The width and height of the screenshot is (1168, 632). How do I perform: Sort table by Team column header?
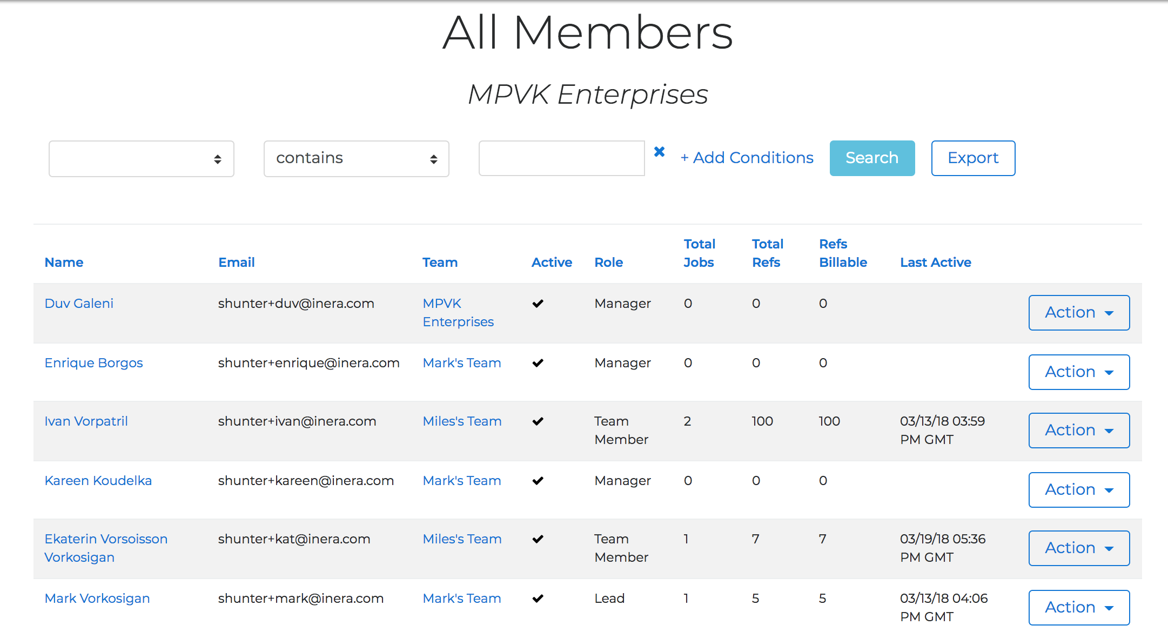point(440,263)
